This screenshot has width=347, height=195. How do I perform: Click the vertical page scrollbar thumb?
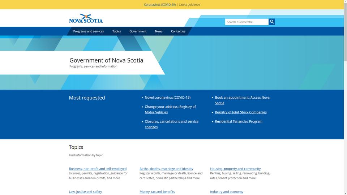coord(346,32)
